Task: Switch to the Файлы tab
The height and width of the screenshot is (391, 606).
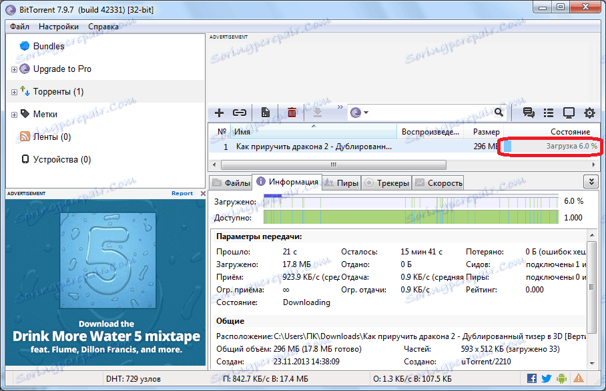Action: tap(232, 183)
